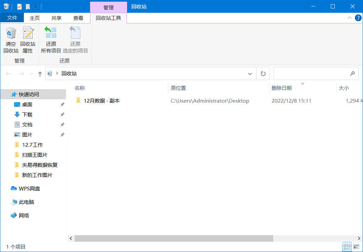Open the Customize Quick Access Toolbar dropdown
Screen dimensions: 363x252
pyautogui.click(x=35, y=7)
